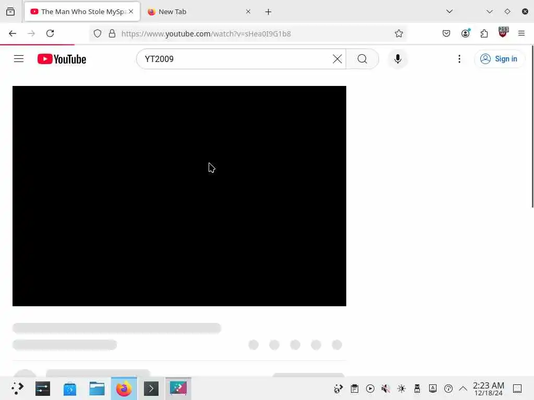
Task: Toggle the muted volume tray icon
Action: coord(386,389)
